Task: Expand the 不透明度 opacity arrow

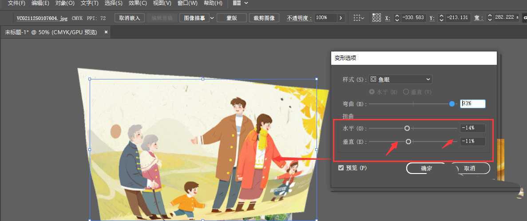Action: tap(341, 18)
